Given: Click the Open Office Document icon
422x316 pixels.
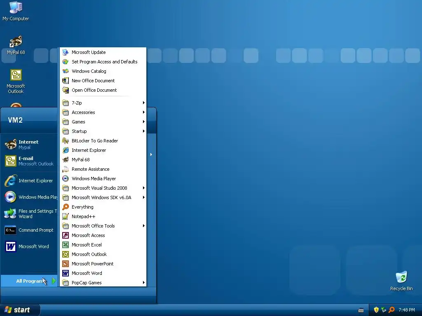Looking at the screenshot, I should point(66,90).
